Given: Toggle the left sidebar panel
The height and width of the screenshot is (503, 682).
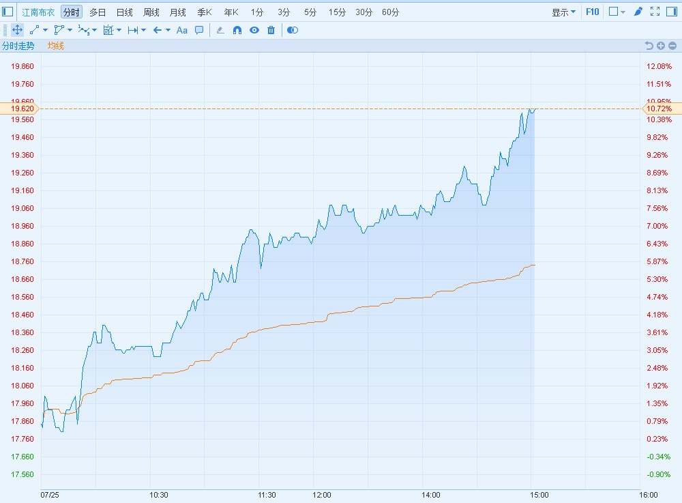Looking at the screenshot, I should (x=8, y=12).
